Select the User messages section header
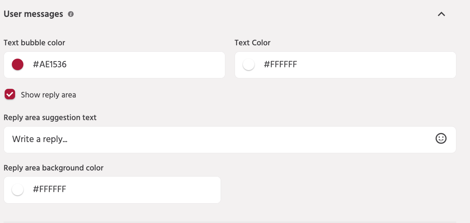Viewport: 470px width, 223px height. tap(33, 14)
